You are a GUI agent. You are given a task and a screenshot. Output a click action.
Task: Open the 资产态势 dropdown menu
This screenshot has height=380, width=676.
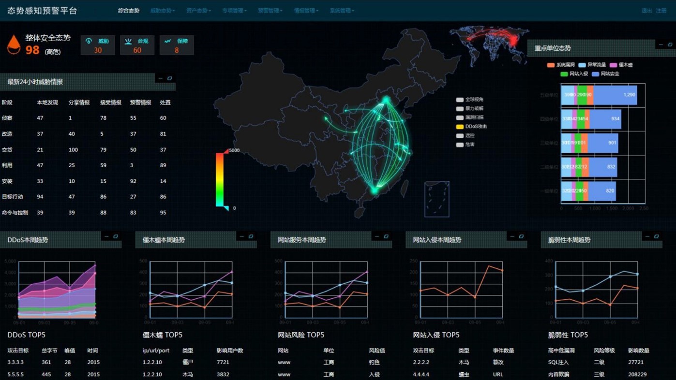(x=198, y=11)
